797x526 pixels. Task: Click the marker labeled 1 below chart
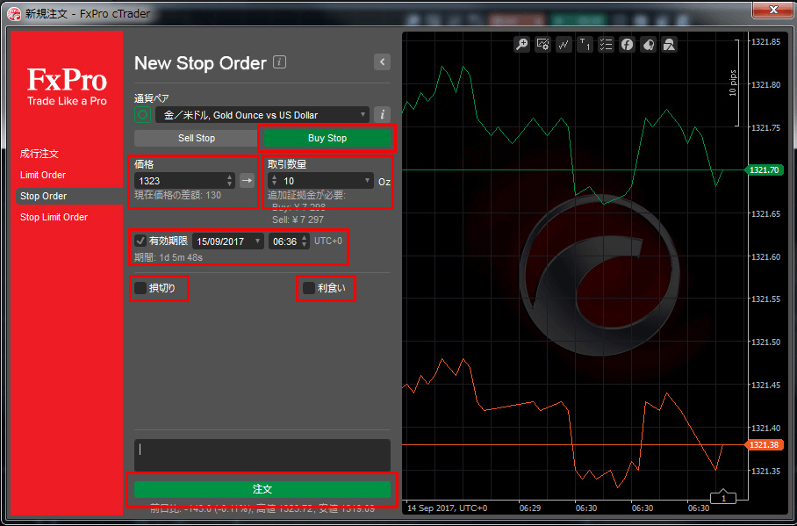coord(722,497)
